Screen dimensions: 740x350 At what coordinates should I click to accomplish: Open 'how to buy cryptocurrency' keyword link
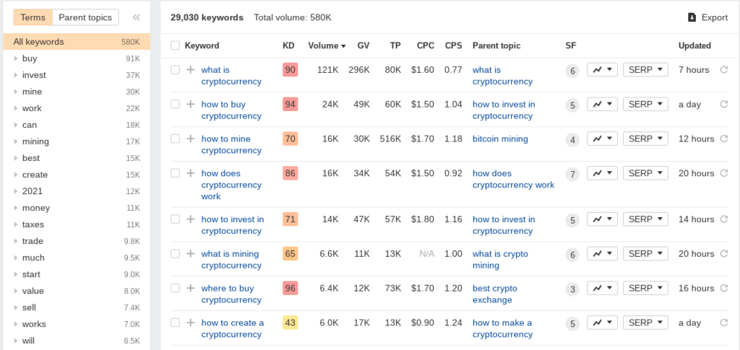coord(231,110)
